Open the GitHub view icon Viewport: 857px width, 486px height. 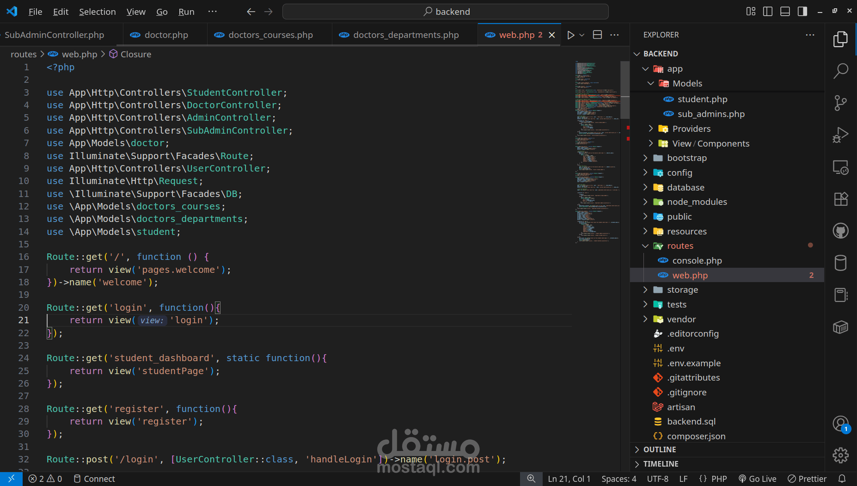pyautogui.click(x=840, y=231)
